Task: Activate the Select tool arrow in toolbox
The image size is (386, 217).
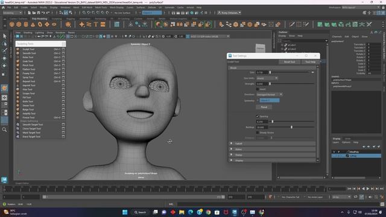Action: point(4,36)
